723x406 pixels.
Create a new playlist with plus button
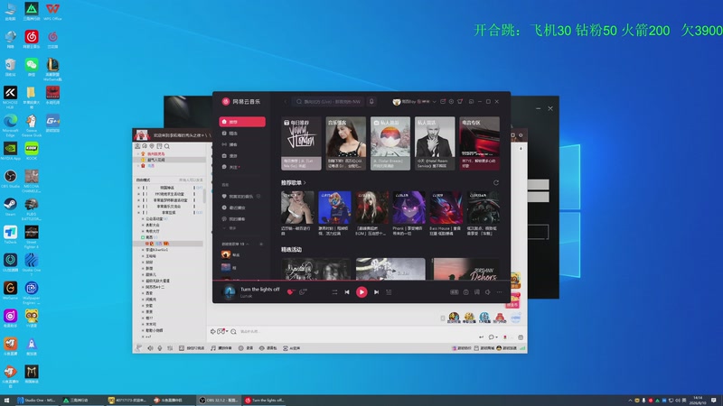(x=261, y=244)
